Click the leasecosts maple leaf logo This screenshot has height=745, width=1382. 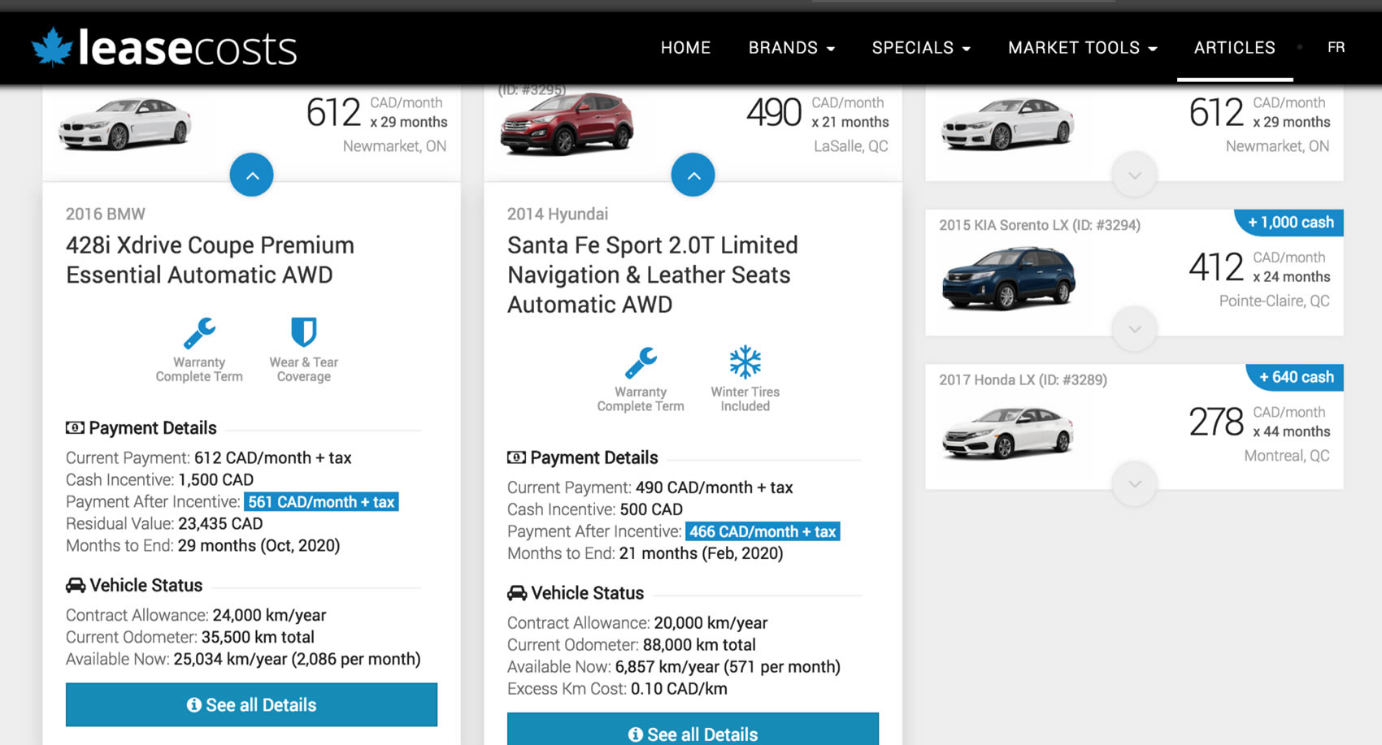[x=52, y=46]
